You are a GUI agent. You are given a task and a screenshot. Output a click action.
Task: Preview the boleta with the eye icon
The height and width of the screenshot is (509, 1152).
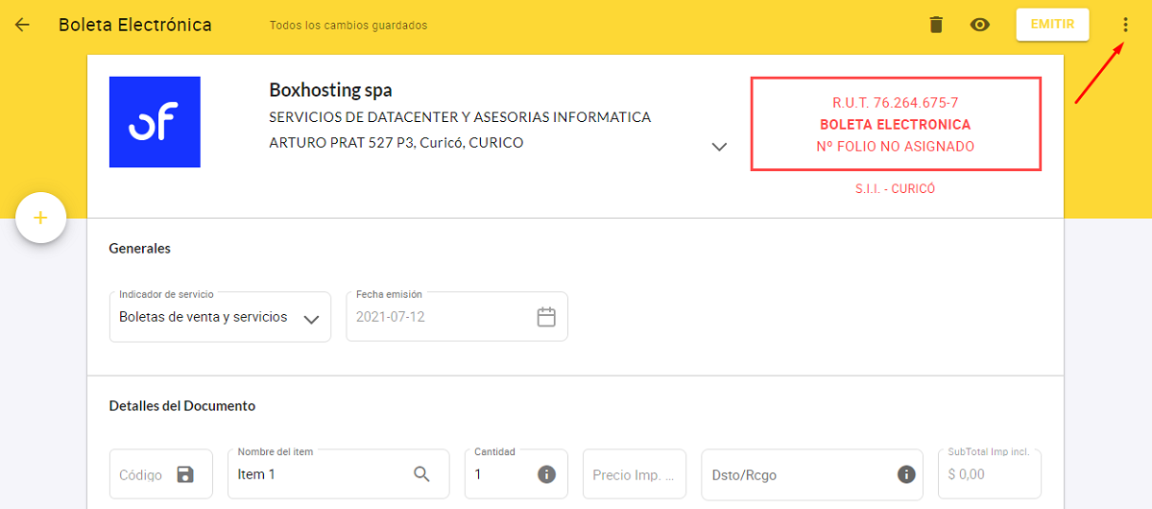point(979,25)
